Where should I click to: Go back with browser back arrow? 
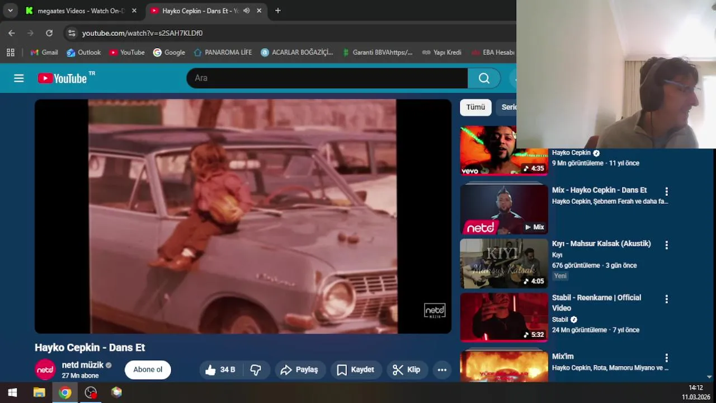12,33
